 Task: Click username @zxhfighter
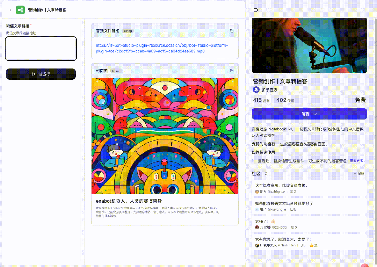coord(277,192)
